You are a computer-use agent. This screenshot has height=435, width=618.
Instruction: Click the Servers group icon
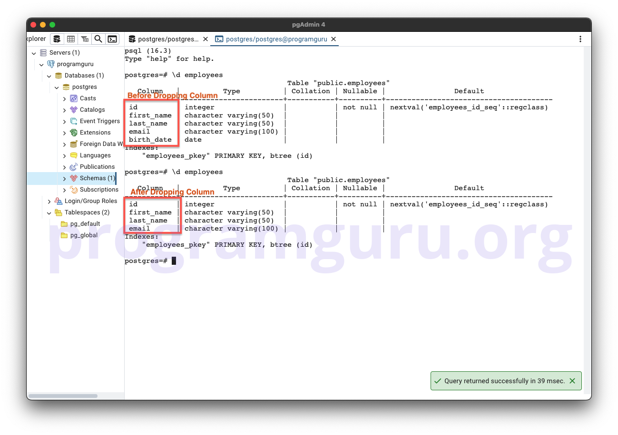coord(43,53)
